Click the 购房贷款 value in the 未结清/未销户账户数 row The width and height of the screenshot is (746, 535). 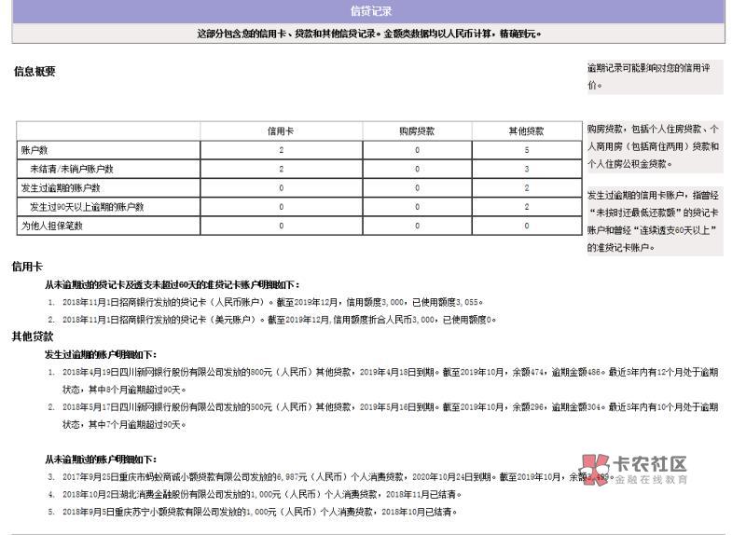click(417, 169)
